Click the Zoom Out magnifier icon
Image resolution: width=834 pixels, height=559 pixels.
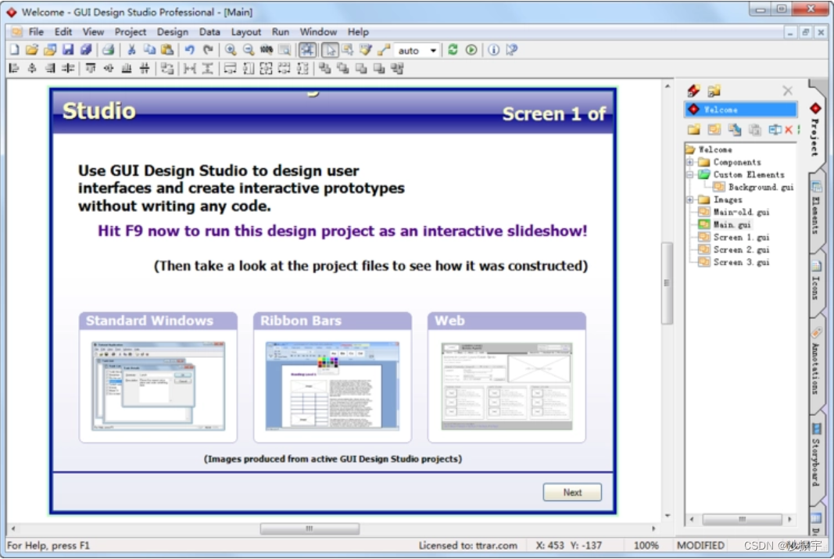pos(249,50)
